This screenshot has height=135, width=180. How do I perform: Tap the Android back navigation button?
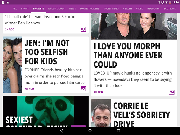tap(62, 131)
